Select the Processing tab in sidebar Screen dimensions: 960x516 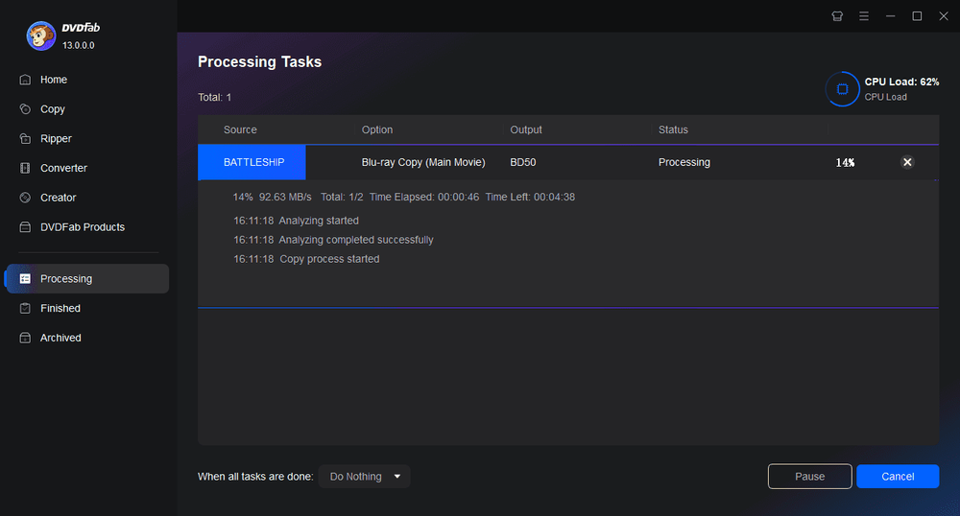point(65,279)
